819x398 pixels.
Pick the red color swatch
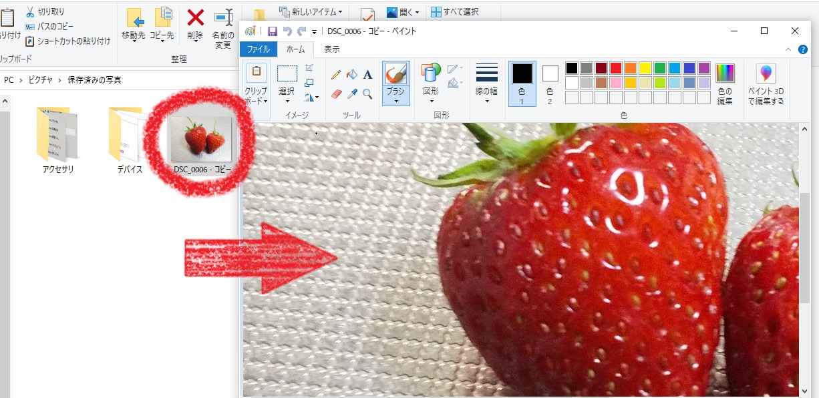point(615,68)
